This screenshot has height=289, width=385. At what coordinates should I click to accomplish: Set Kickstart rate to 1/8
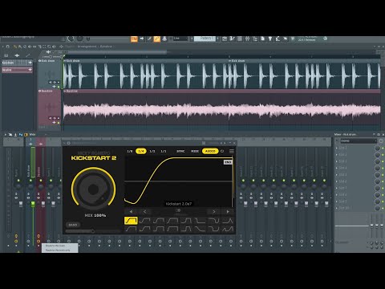(130, 151)
